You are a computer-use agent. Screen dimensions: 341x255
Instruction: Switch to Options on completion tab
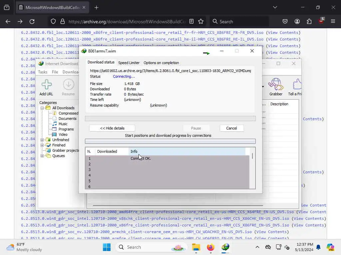click(x=161, y=63)
